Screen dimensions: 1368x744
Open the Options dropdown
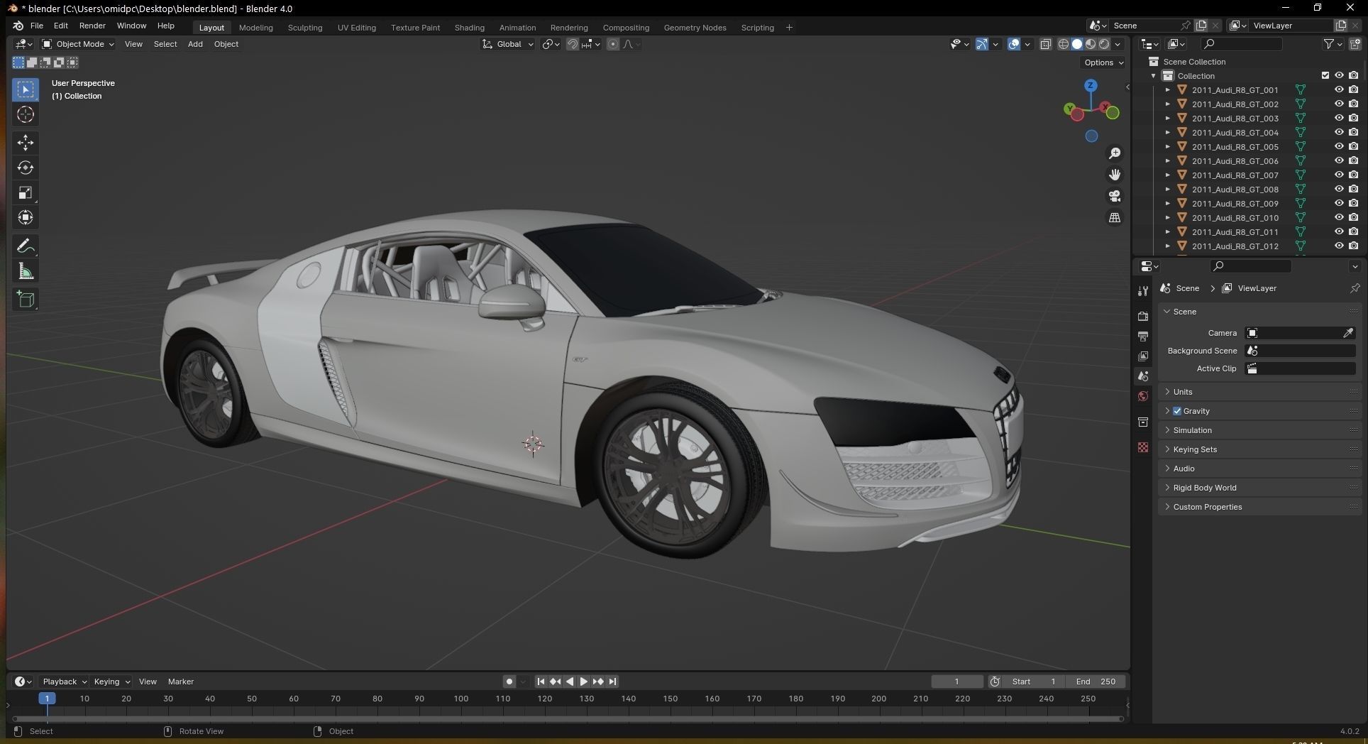(1103, 62)
